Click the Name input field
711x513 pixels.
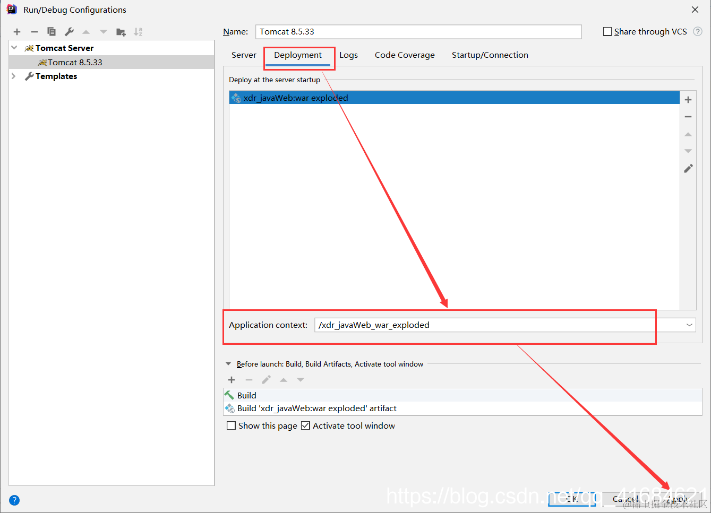[418, 32]
